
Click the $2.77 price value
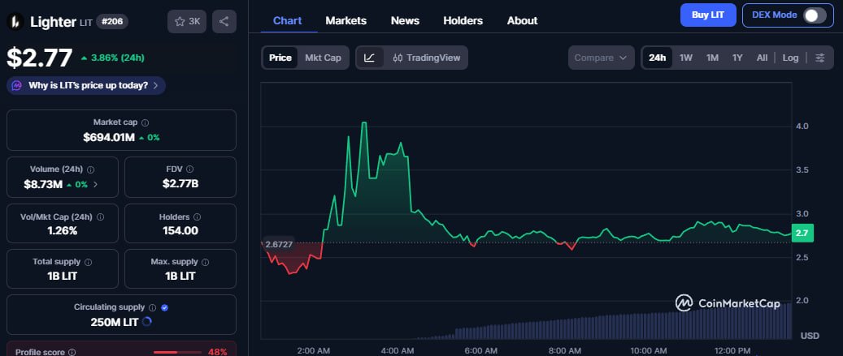click(39, 58)
